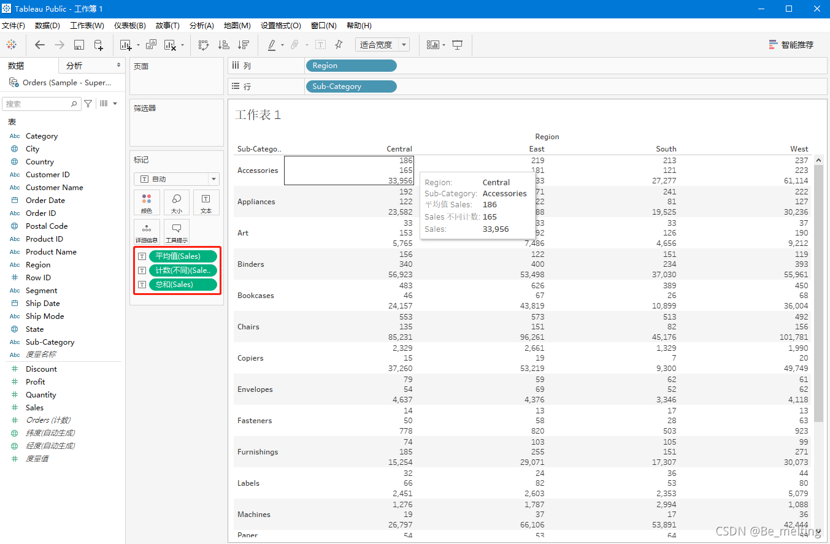The width and height of the screenshot is (830, 544).
Task: Select the Customer Name field
Action: click(x=54, y=188)
